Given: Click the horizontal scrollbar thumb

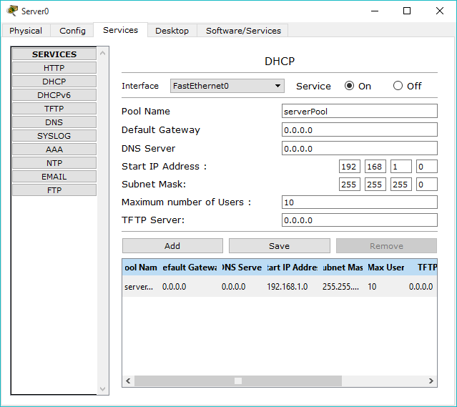Looking at the screenshot, I should tap(238, 381).
